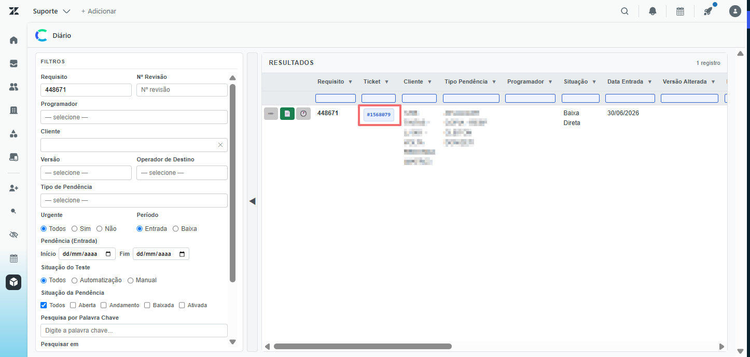750x357 pixels.
Task: Open the Requisito column header arrow
Action: [x=351, y=82]
